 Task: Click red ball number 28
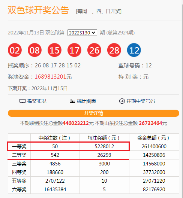coord(114,50)
